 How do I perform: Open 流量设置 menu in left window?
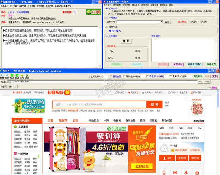22,6
